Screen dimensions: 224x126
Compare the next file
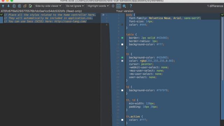click(x=20, y=6)
